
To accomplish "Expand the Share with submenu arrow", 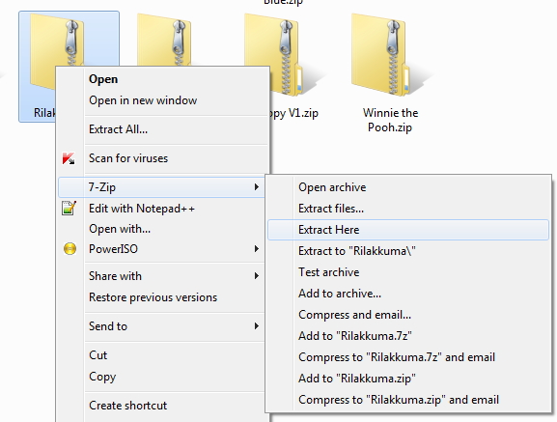I will 257,276.
